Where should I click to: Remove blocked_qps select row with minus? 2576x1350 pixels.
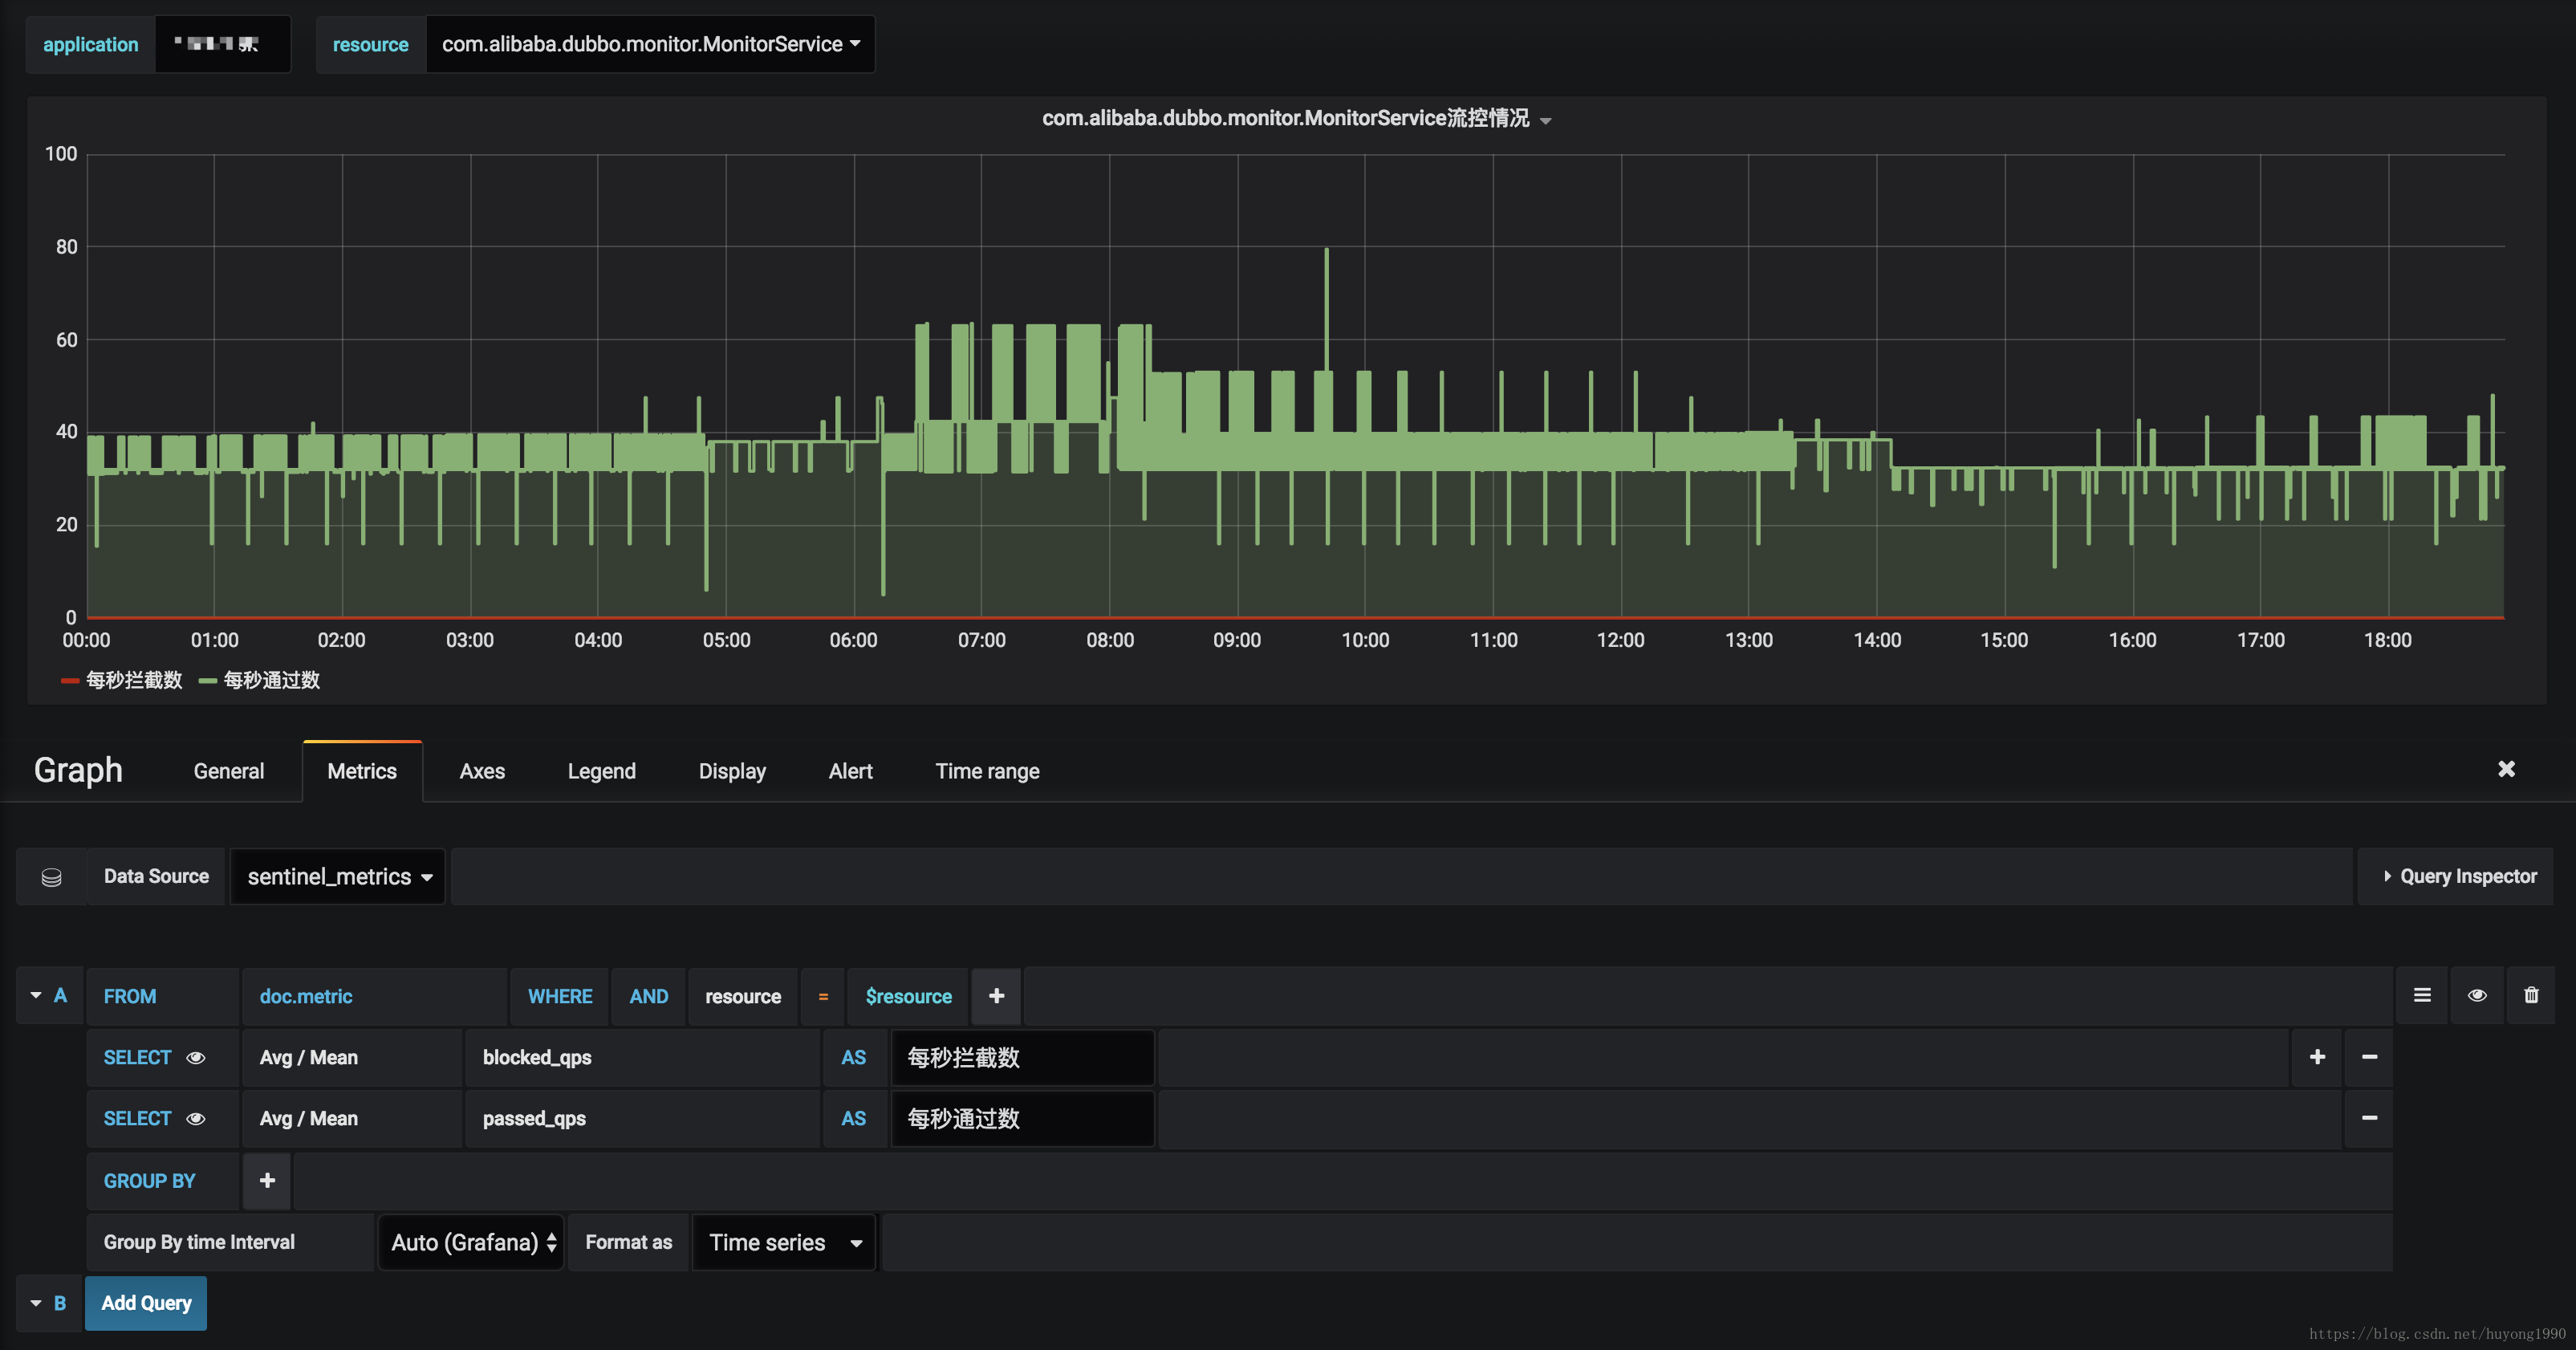(x=2369, y=1057)
